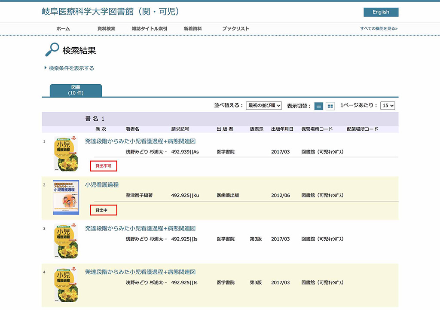Image resolution: width=440 pixels, height=310 pixels.
Task: Switch to list view display icon
Action: tap(318, 106)
